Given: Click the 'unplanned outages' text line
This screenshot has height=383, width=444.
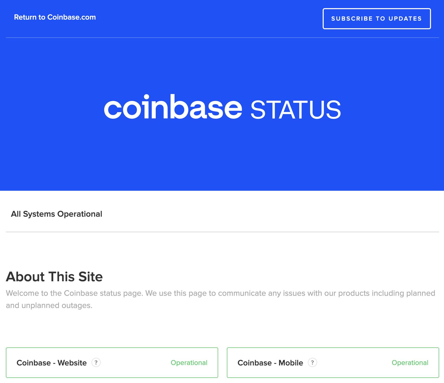Looking at the screenshot, I should tap(57, 305).
